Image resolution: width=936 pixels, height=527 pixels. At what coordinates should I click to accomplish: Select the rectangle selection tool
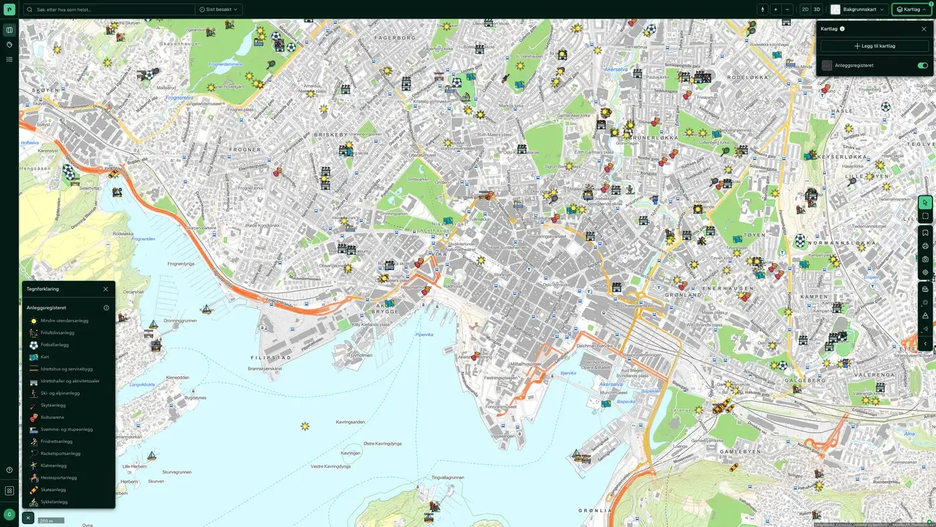point(925,216)
